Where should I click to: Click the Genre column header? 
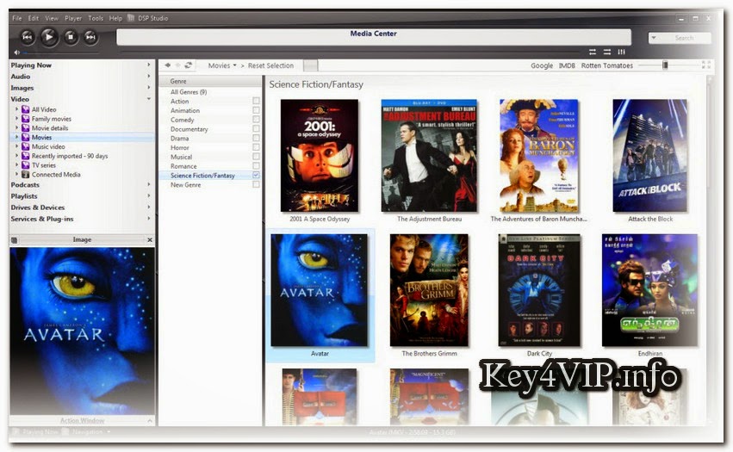point(210,81)
